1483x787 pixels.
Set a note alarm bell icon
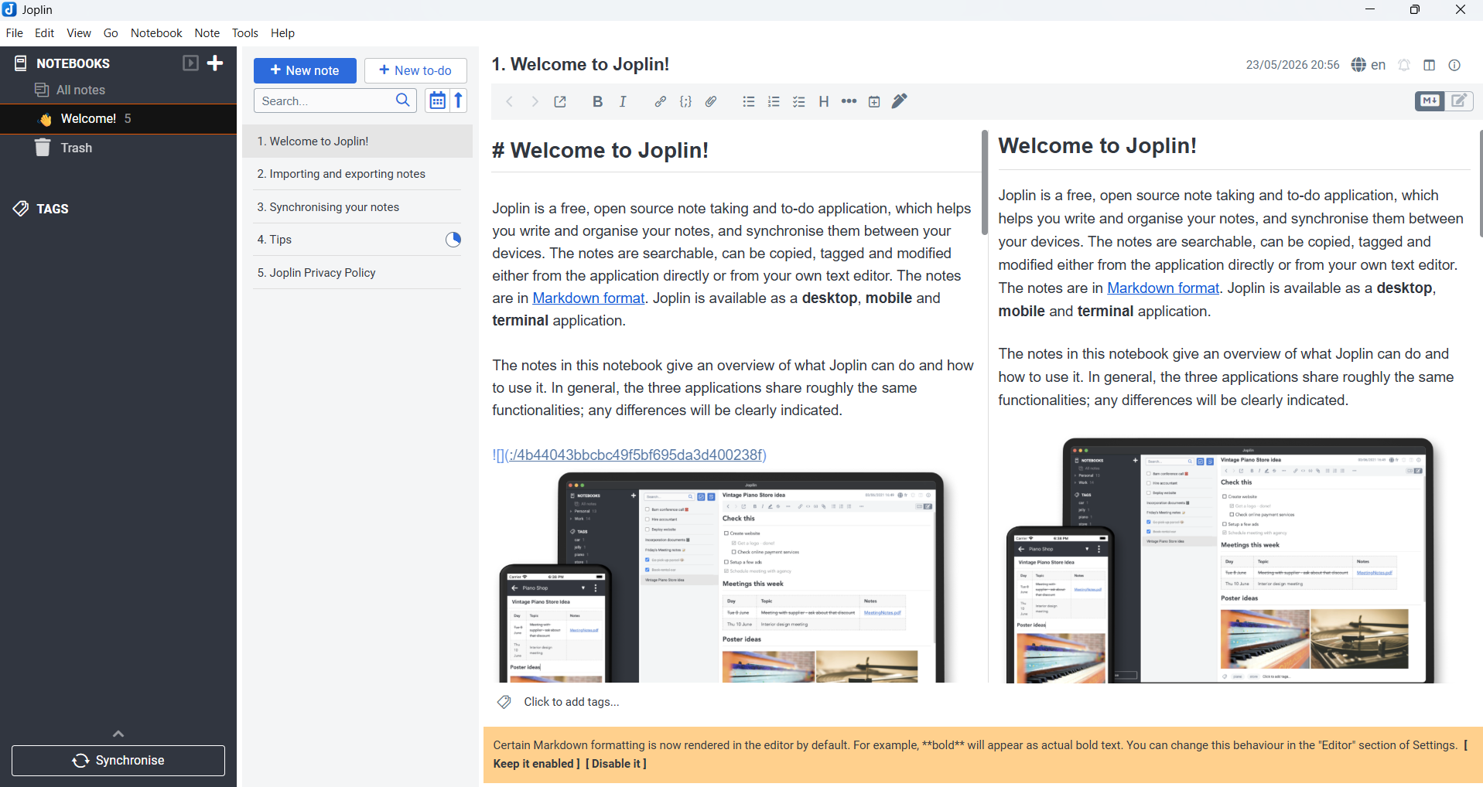click(1404, 65)
